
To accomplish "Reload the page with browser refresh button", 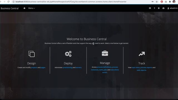I will [8, 2].
